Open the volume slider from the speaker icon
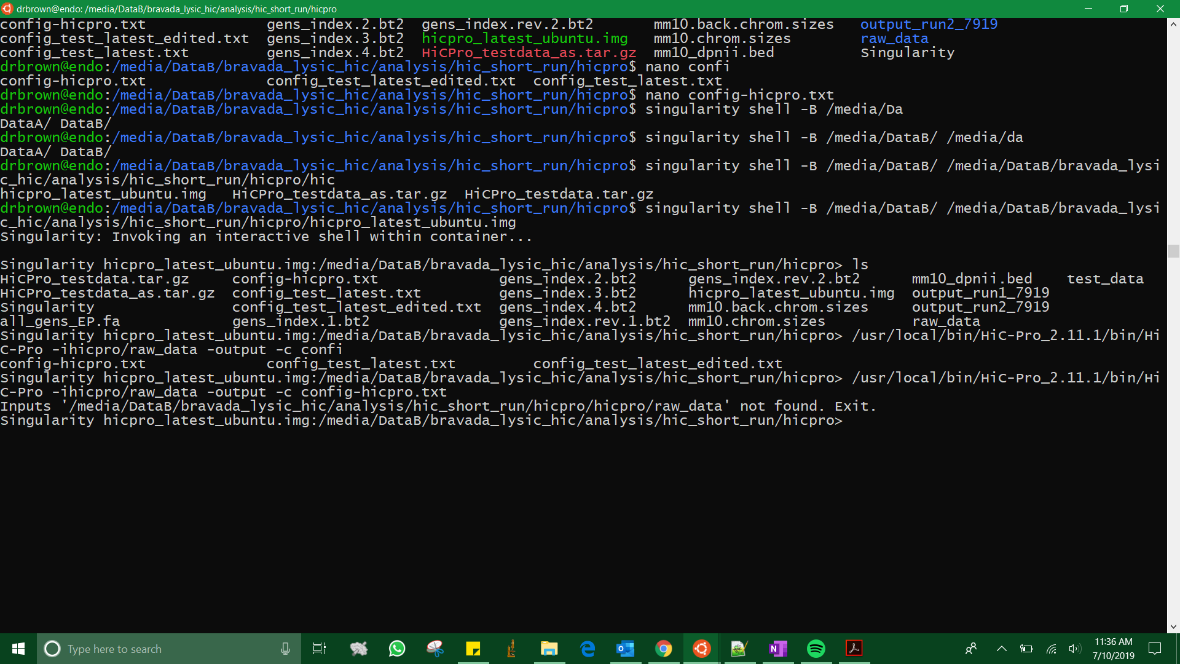The width and height of the screenshot is (1180, 664). (1074, 649)
